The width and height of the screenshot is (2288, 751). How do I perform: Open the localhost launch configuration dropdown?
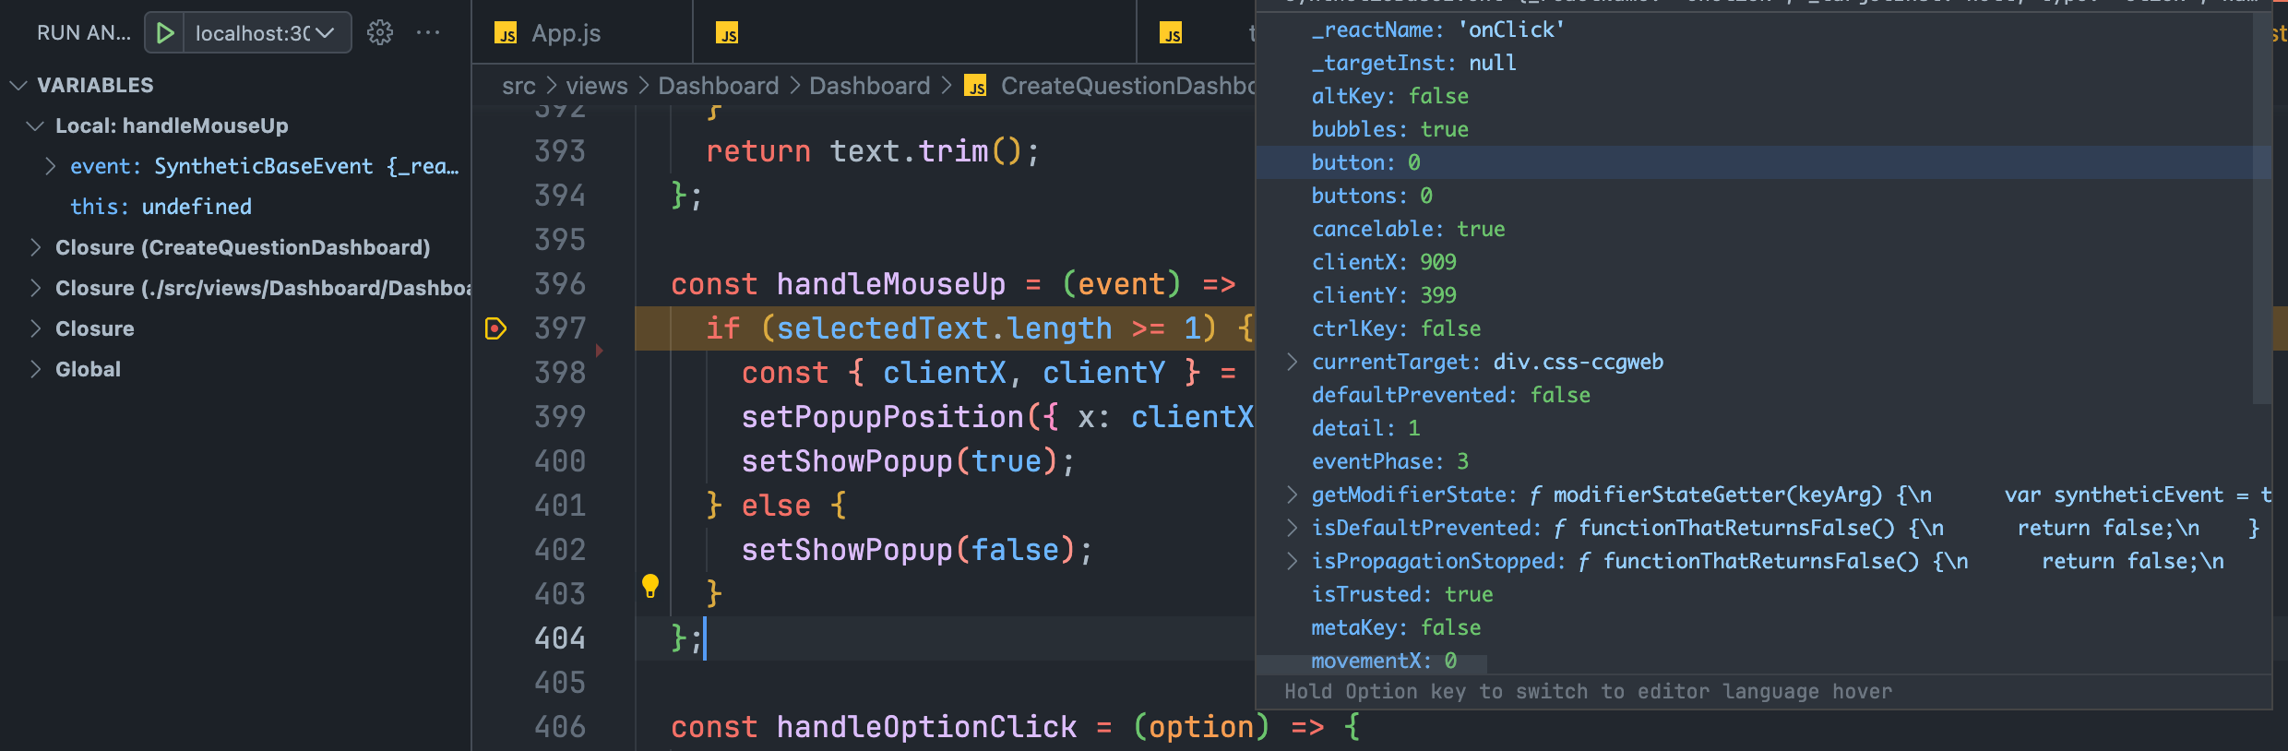coord(268,33)
